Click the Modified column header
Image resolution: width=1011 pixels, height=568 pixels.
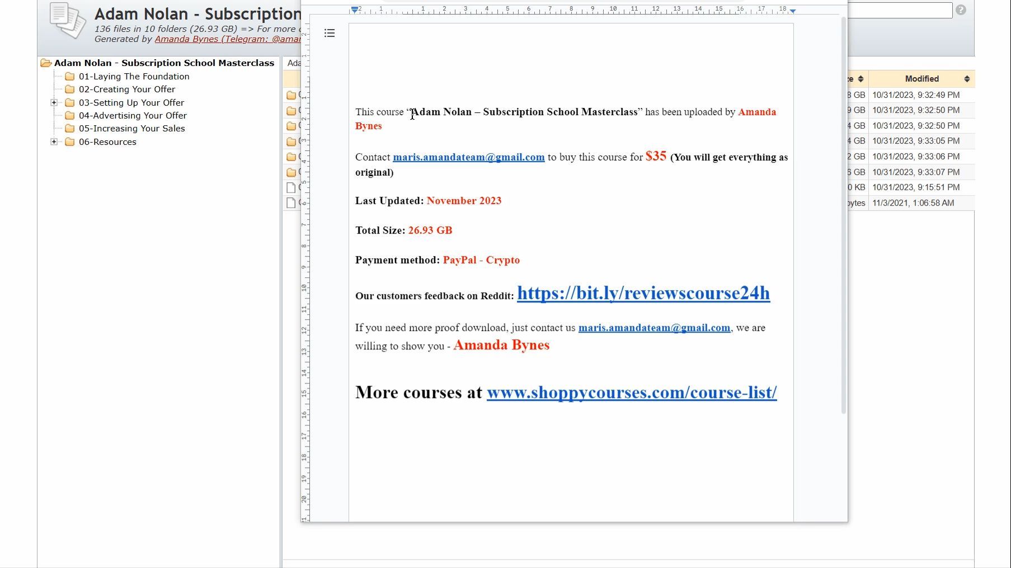tap(921, 79)
